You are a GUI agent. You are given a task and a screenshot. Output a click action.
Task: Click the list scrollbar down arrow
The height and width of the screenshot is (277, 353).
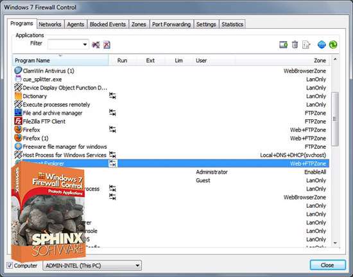[x=335, y=243]
